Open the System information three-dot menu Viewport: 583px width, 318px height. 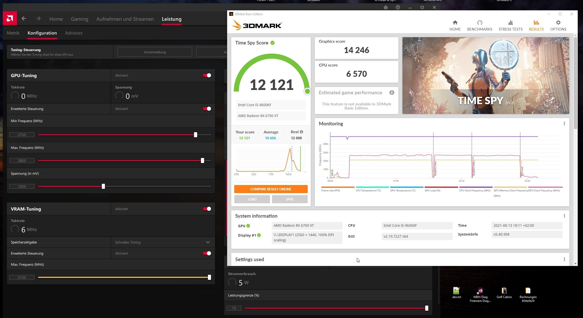(x=564, y=216)
